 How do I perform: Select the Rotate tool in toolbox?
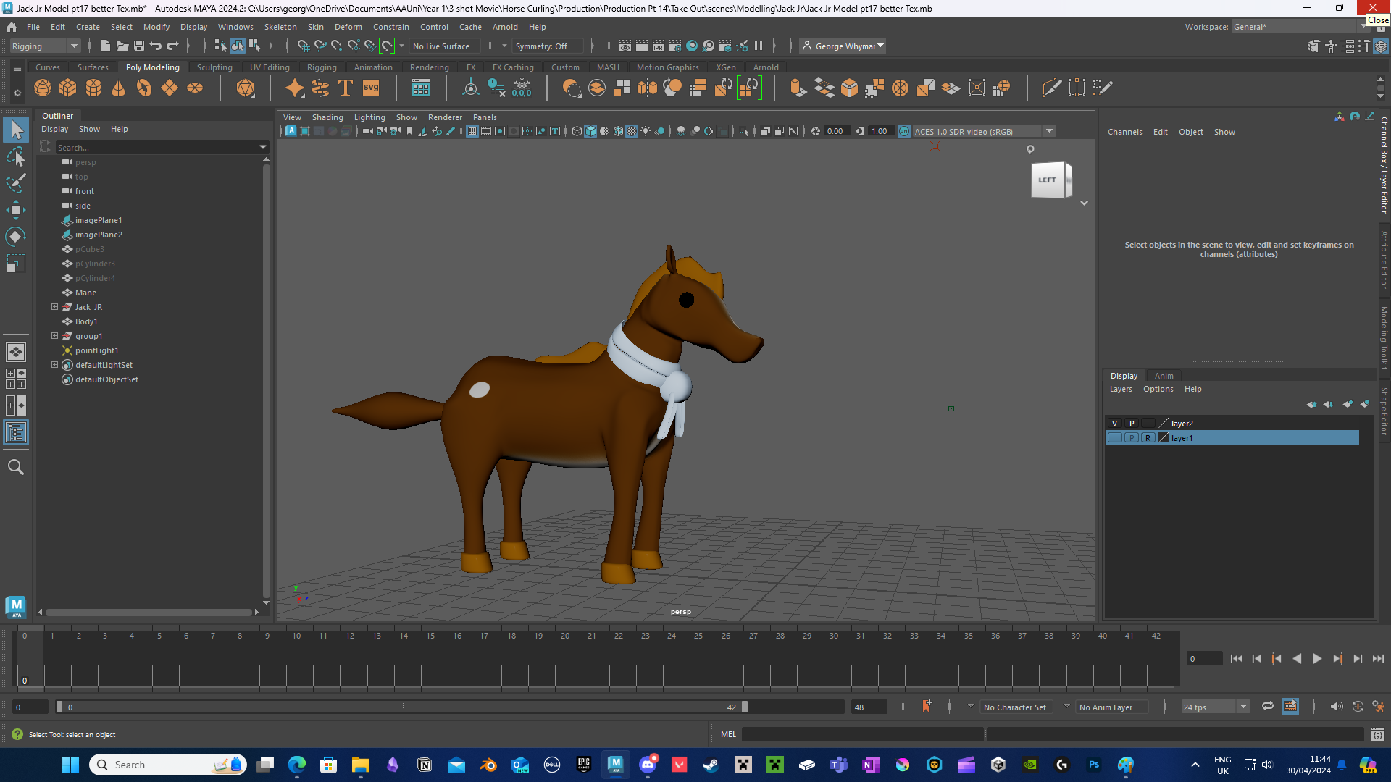15,237
